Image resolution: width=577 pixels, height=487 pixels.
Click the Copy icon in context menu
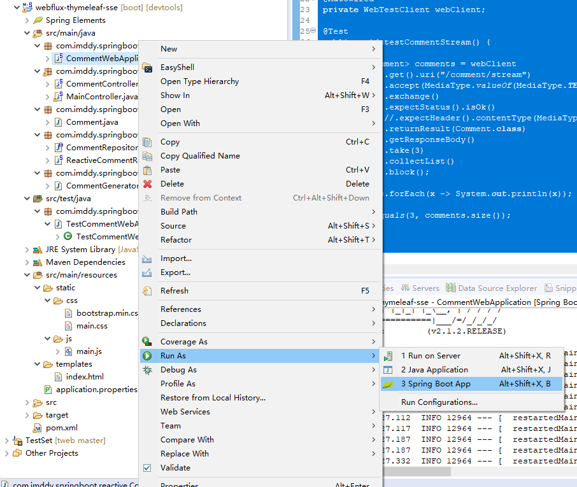pyautogui.click(x=147, y=142)
